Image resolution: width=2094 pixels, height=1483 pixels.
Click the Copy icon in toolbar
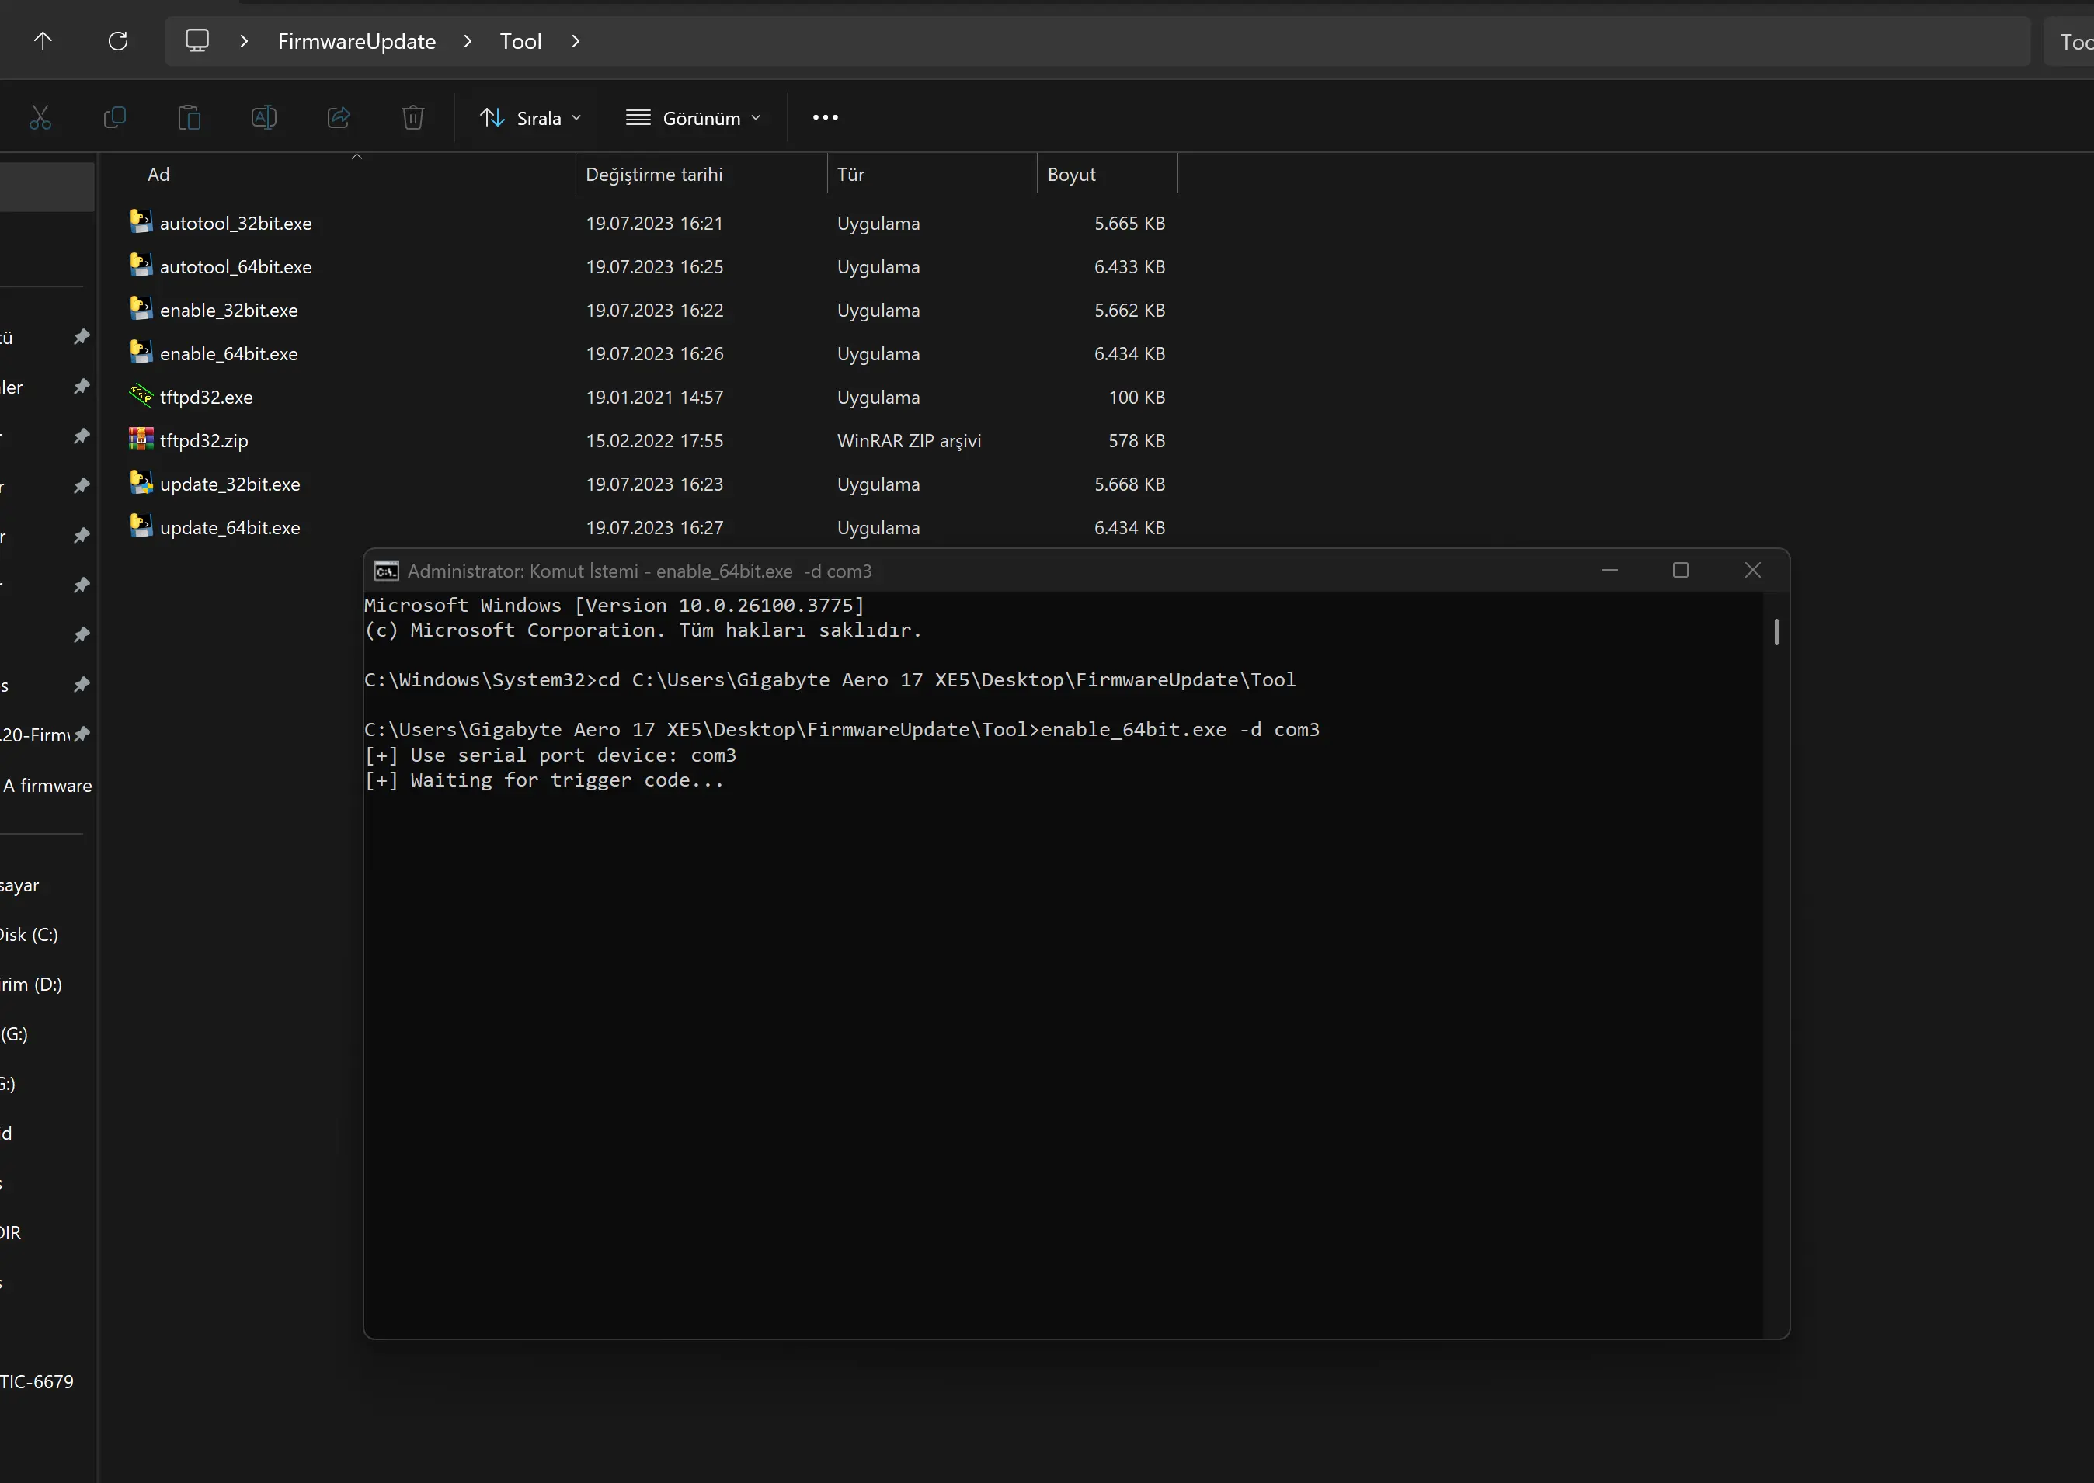tap(115, 118)
